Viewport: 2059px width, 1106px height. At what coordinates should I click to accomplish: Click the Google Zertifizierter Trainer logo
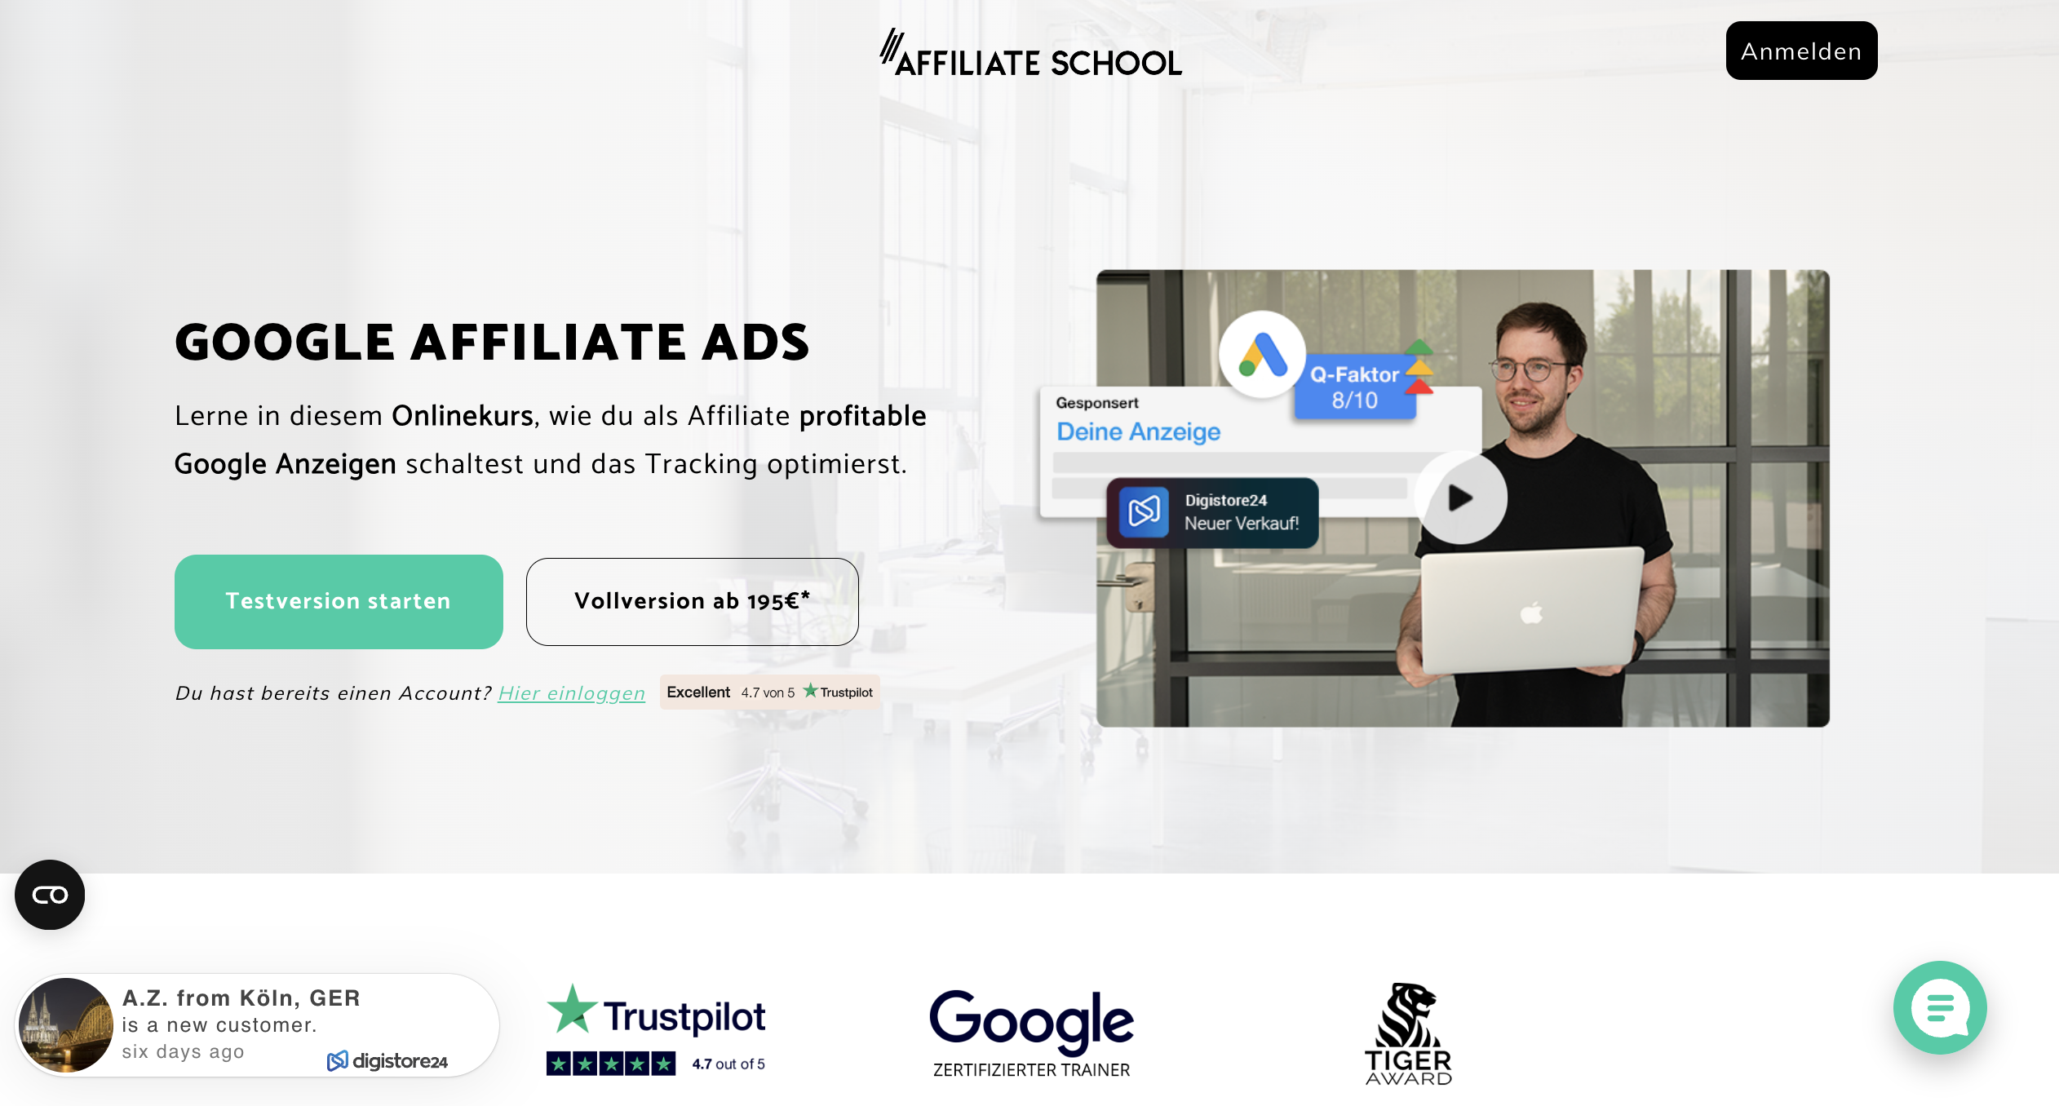pyautogui.click(x=1029, y=1029)
